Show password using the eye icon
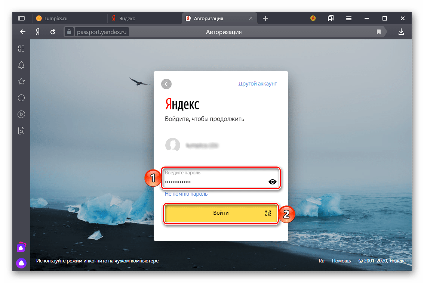Viewport: 424px width, 283px height. pos(272,182)
